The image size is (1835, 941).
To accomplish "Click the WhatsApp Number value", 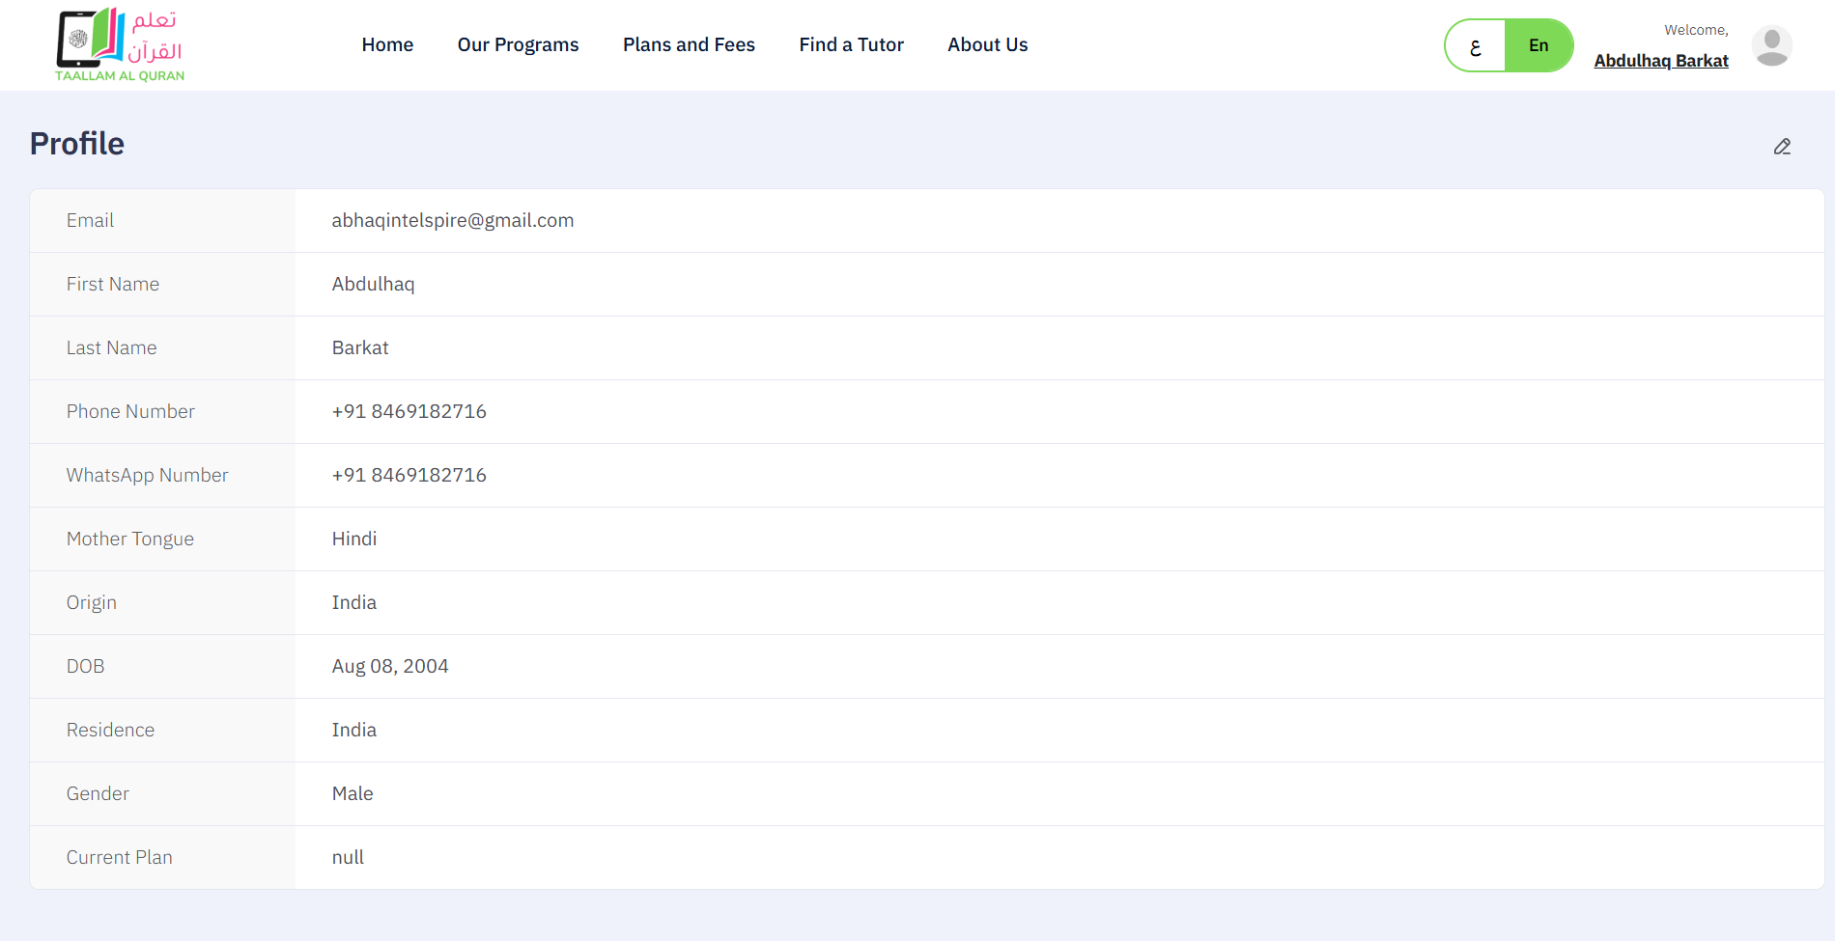I will click(409, 475).
